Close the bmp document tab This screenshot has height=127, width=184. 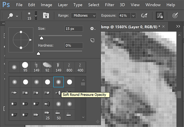[163, 27]
